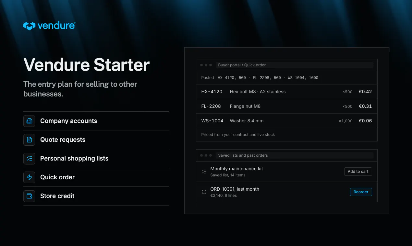Click the Saved list, 14 items subtitle

228,175
